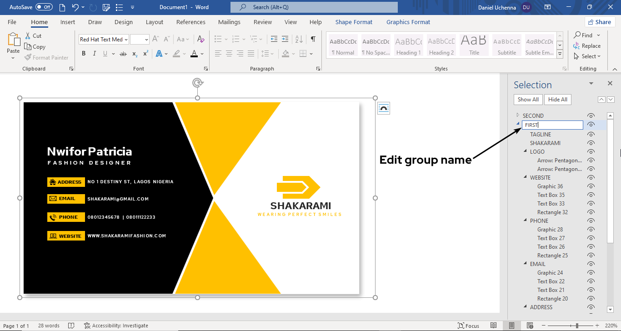Open the Insert ribbon tab

(68, 22)
